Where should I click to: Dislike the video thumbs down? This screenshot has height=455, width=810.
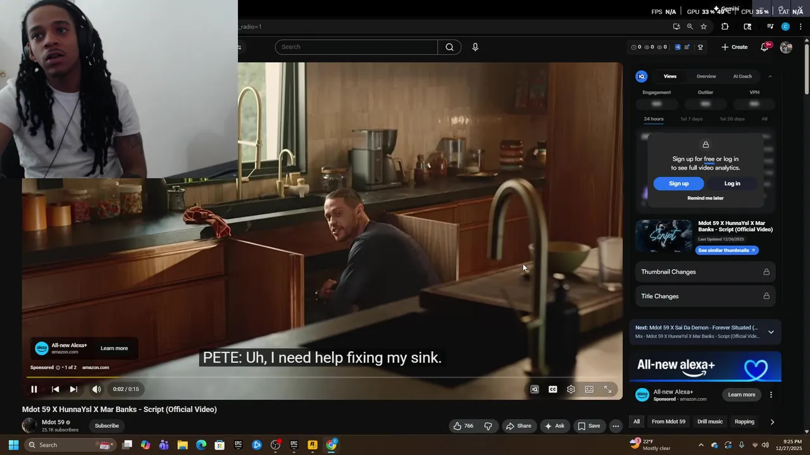(x=489, y=426)
